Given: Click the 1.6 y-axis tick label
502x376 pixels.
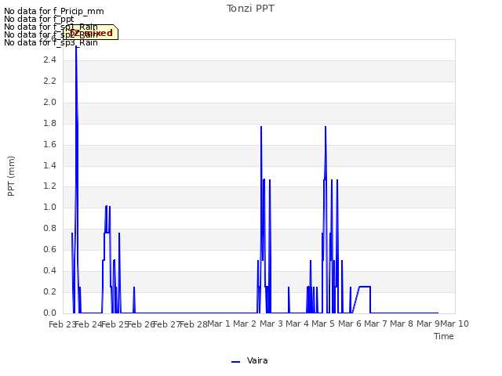Looking at the screenshot, I should pos(49,144).
